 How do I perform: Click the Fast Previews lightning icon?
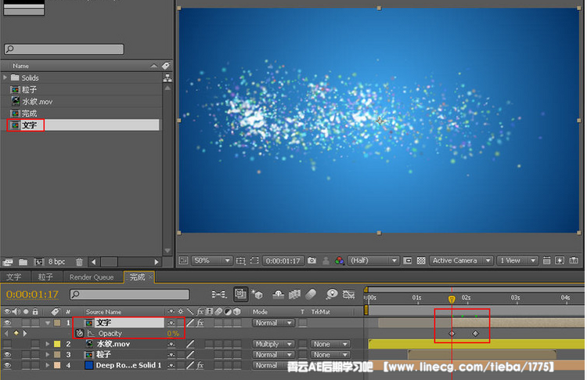pyautogui.click(x=560, y=260)
